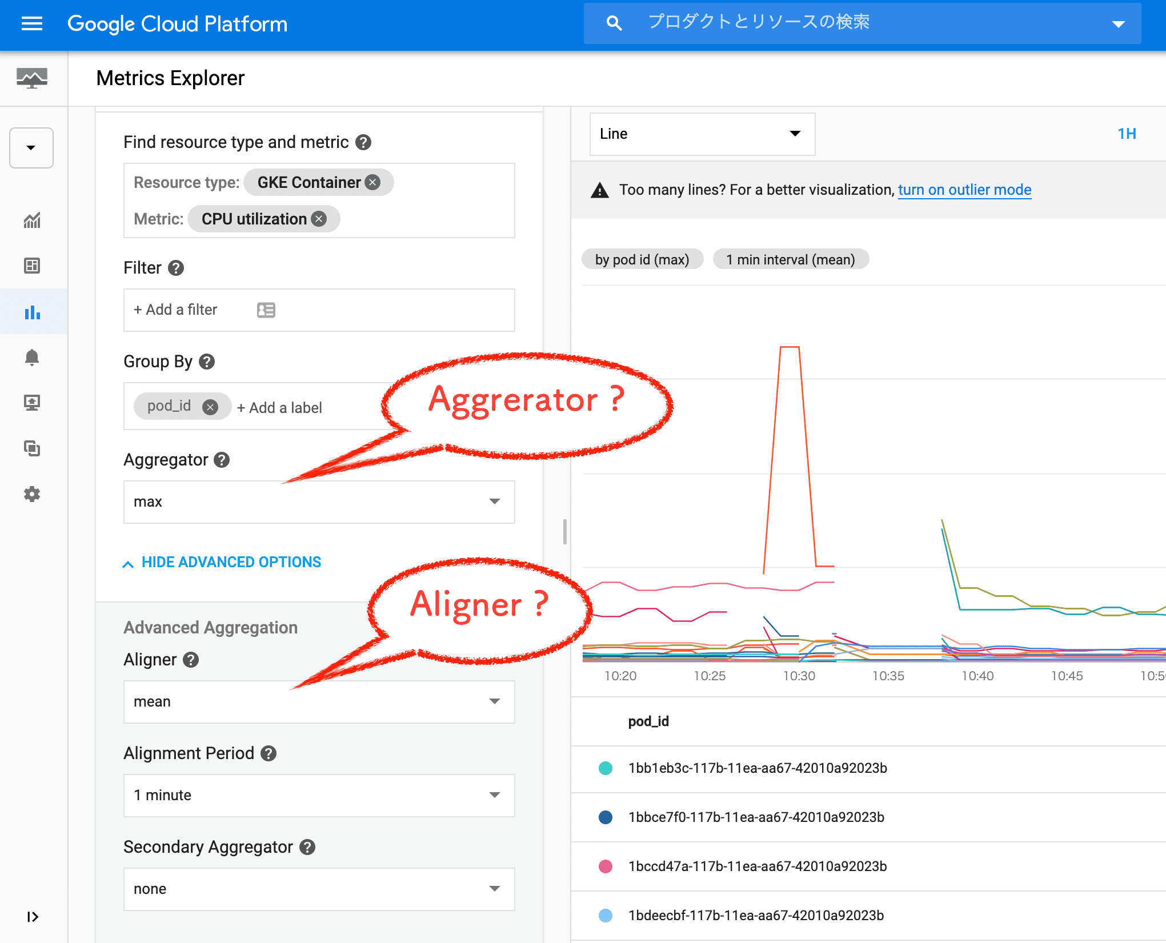Open the Secondary Aggregator none dropdown
Image resolution: width=1166 pixels, height=943 pixels.
[x=319, y=889]
